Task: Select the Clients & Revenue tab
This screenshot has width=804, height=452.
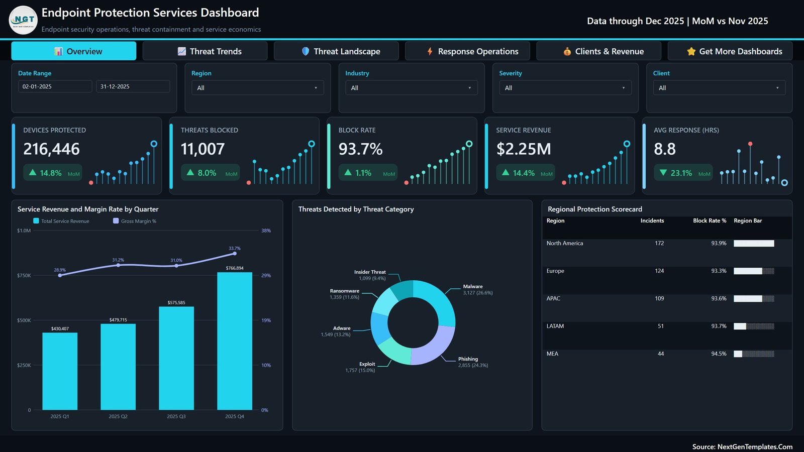Action: pyautogui.click(x=599, y=51)
